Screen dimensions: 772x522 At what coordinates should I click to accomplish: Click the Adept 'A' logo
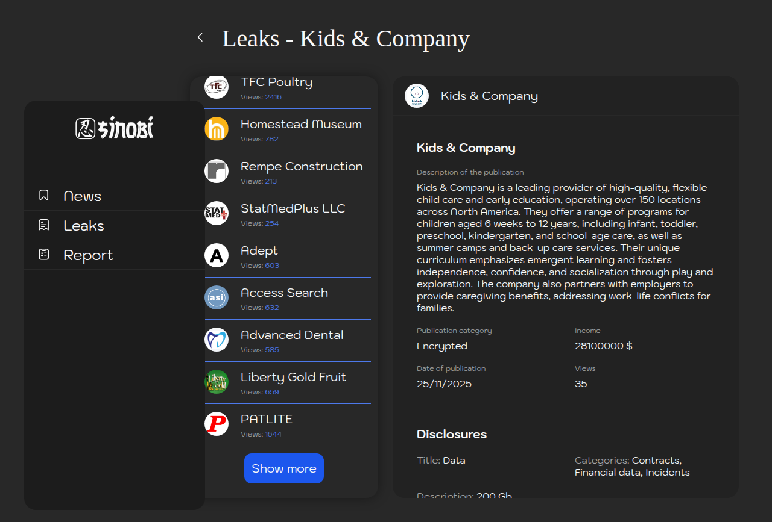[x=217, y=256]
